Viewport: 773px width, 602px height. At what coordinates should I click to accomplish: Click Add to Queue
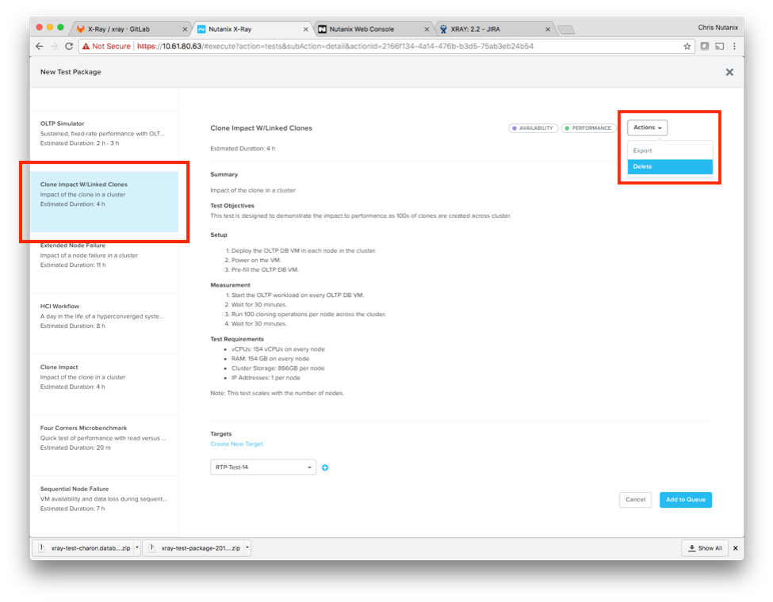tap(686, 500)
